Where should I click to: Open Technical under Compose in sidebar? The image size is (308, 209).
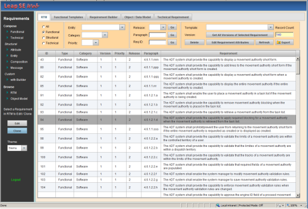click(17, 38)
